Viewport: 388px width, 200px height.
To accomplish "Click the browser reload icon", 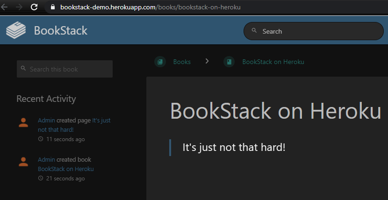I will click(34, 7).
